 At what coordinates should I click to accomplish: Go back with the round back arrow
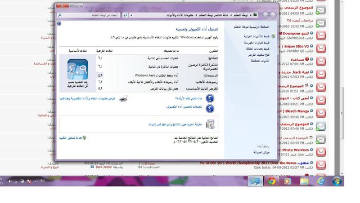[273, 15]
